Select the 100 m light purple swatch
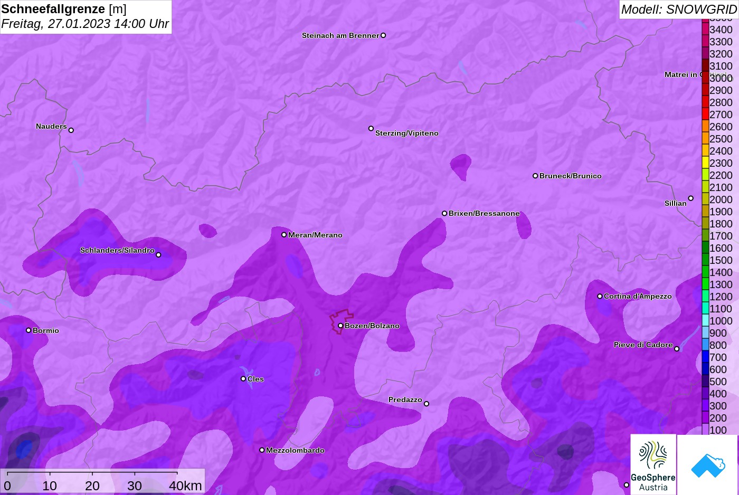The width and height of the screenshot is (739, 495). tap(705, 430)
